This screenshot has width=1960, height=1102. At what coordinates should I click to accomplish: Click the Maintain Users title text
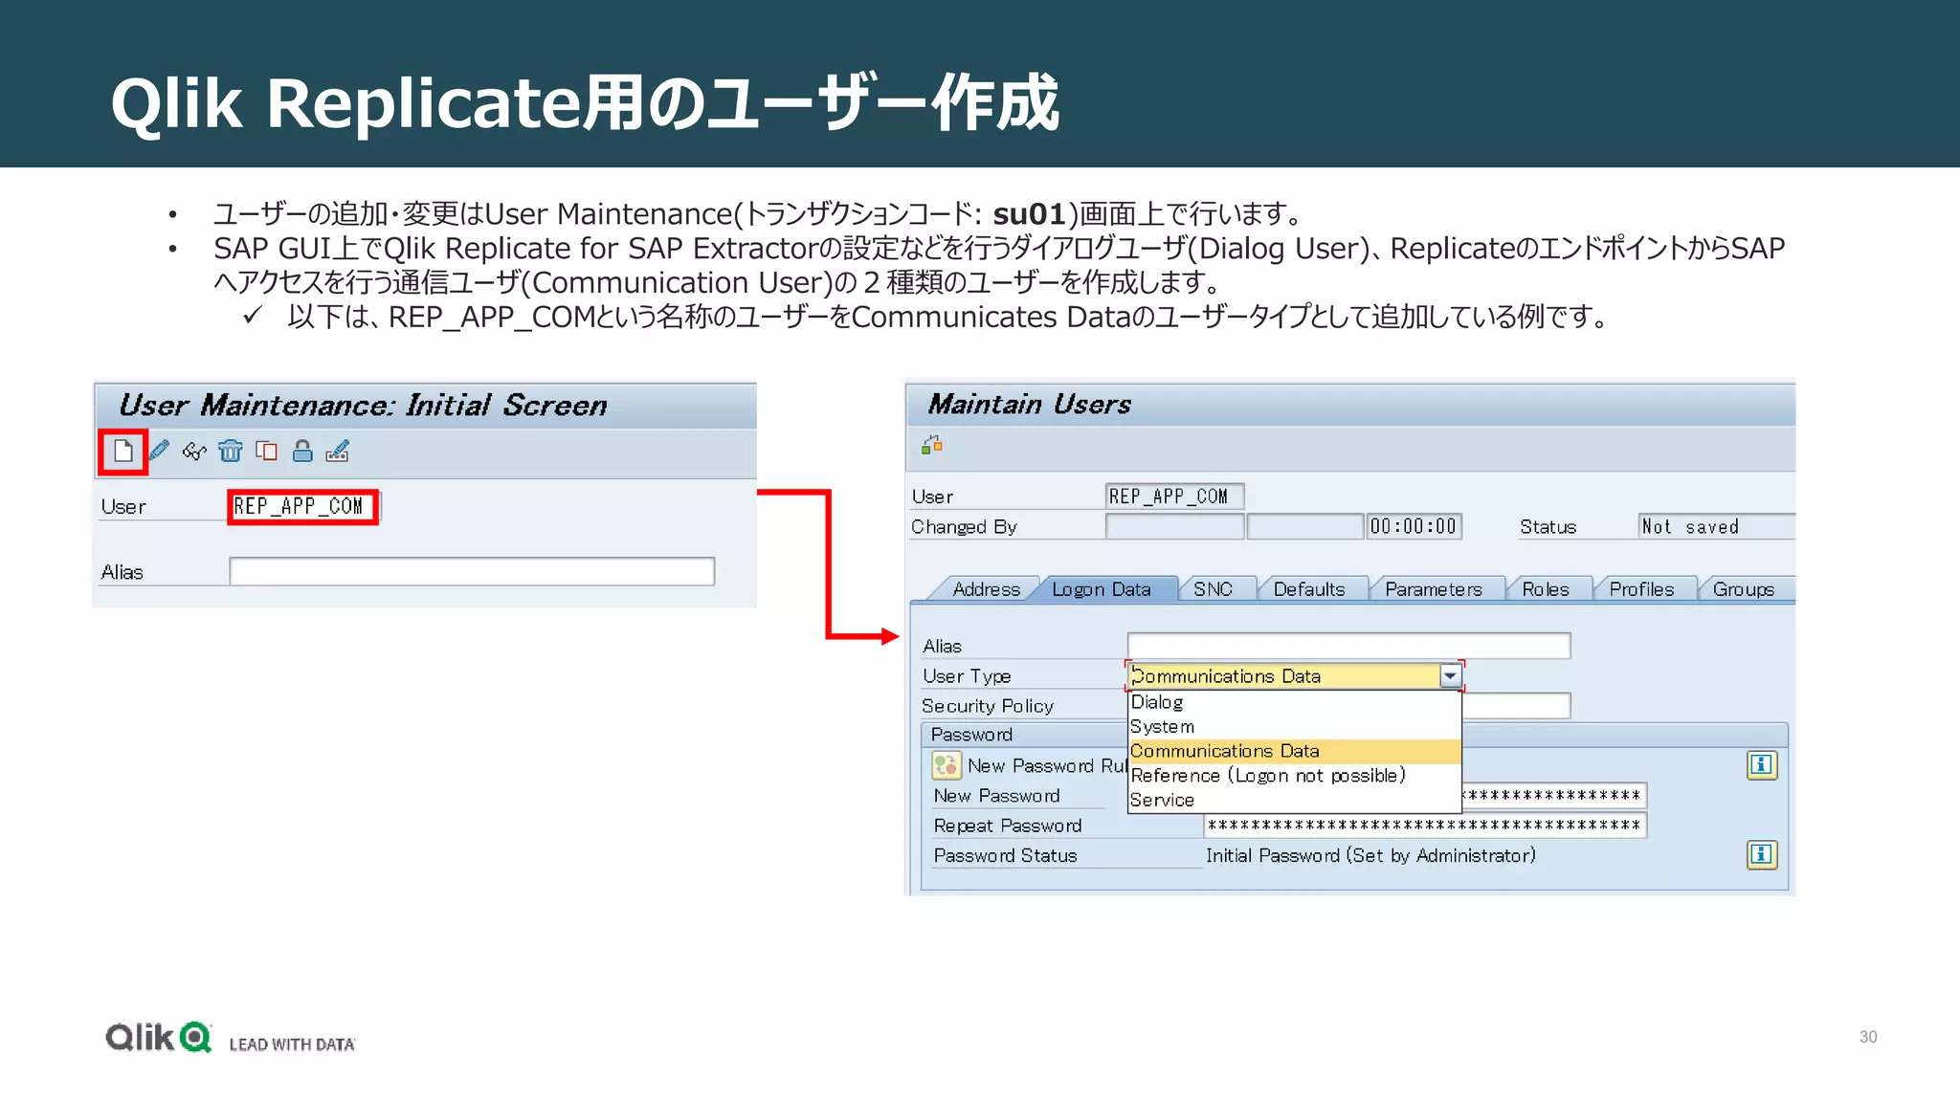(x=1030, y=405)
